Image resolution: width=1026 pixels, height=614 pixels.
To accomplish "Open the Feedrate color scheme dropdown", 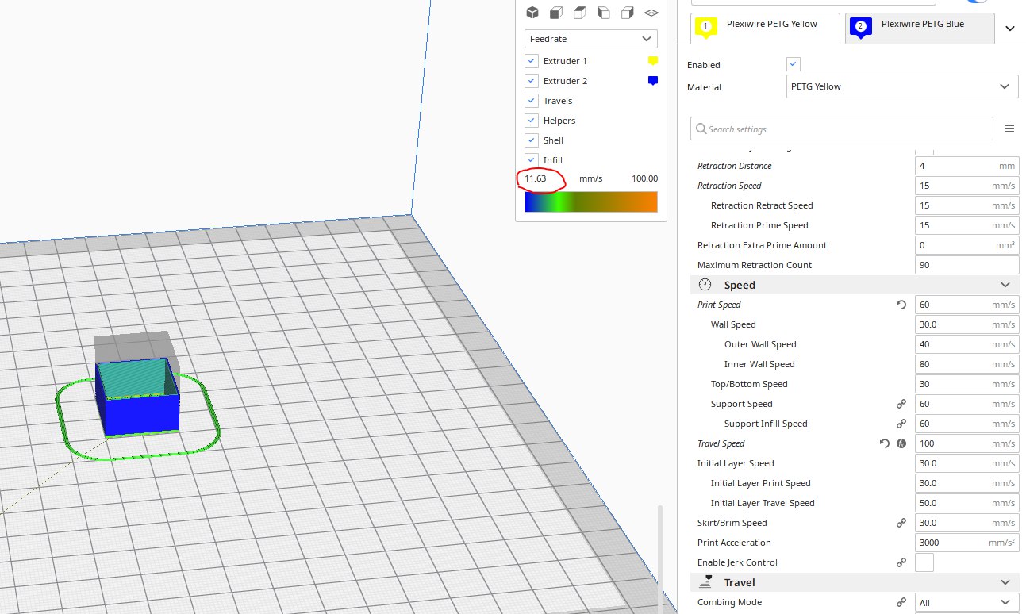I will (x=591, y=39).
